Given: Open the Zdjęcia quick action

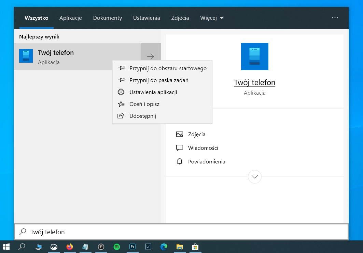Looking at the screenshot, I should coord(191,135).
